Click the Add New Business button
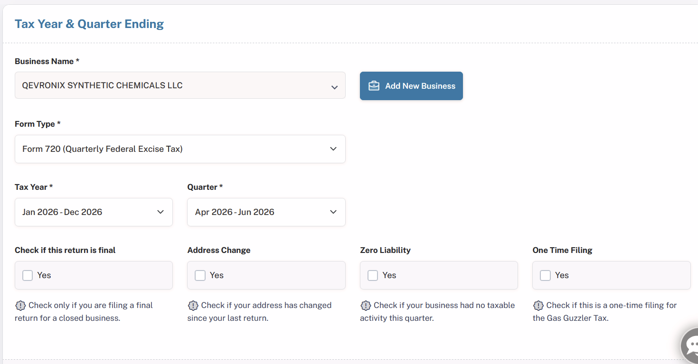Viewport: 698px width, 364px height. pos(411,86)
